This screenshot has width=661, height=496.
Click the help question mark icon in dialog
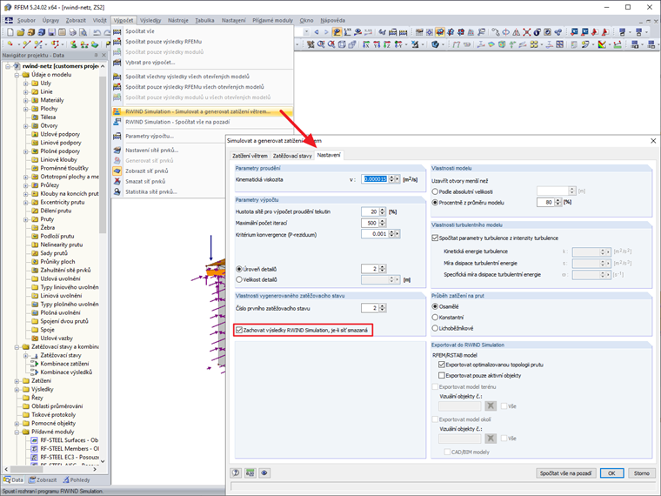tap(236, 473)
